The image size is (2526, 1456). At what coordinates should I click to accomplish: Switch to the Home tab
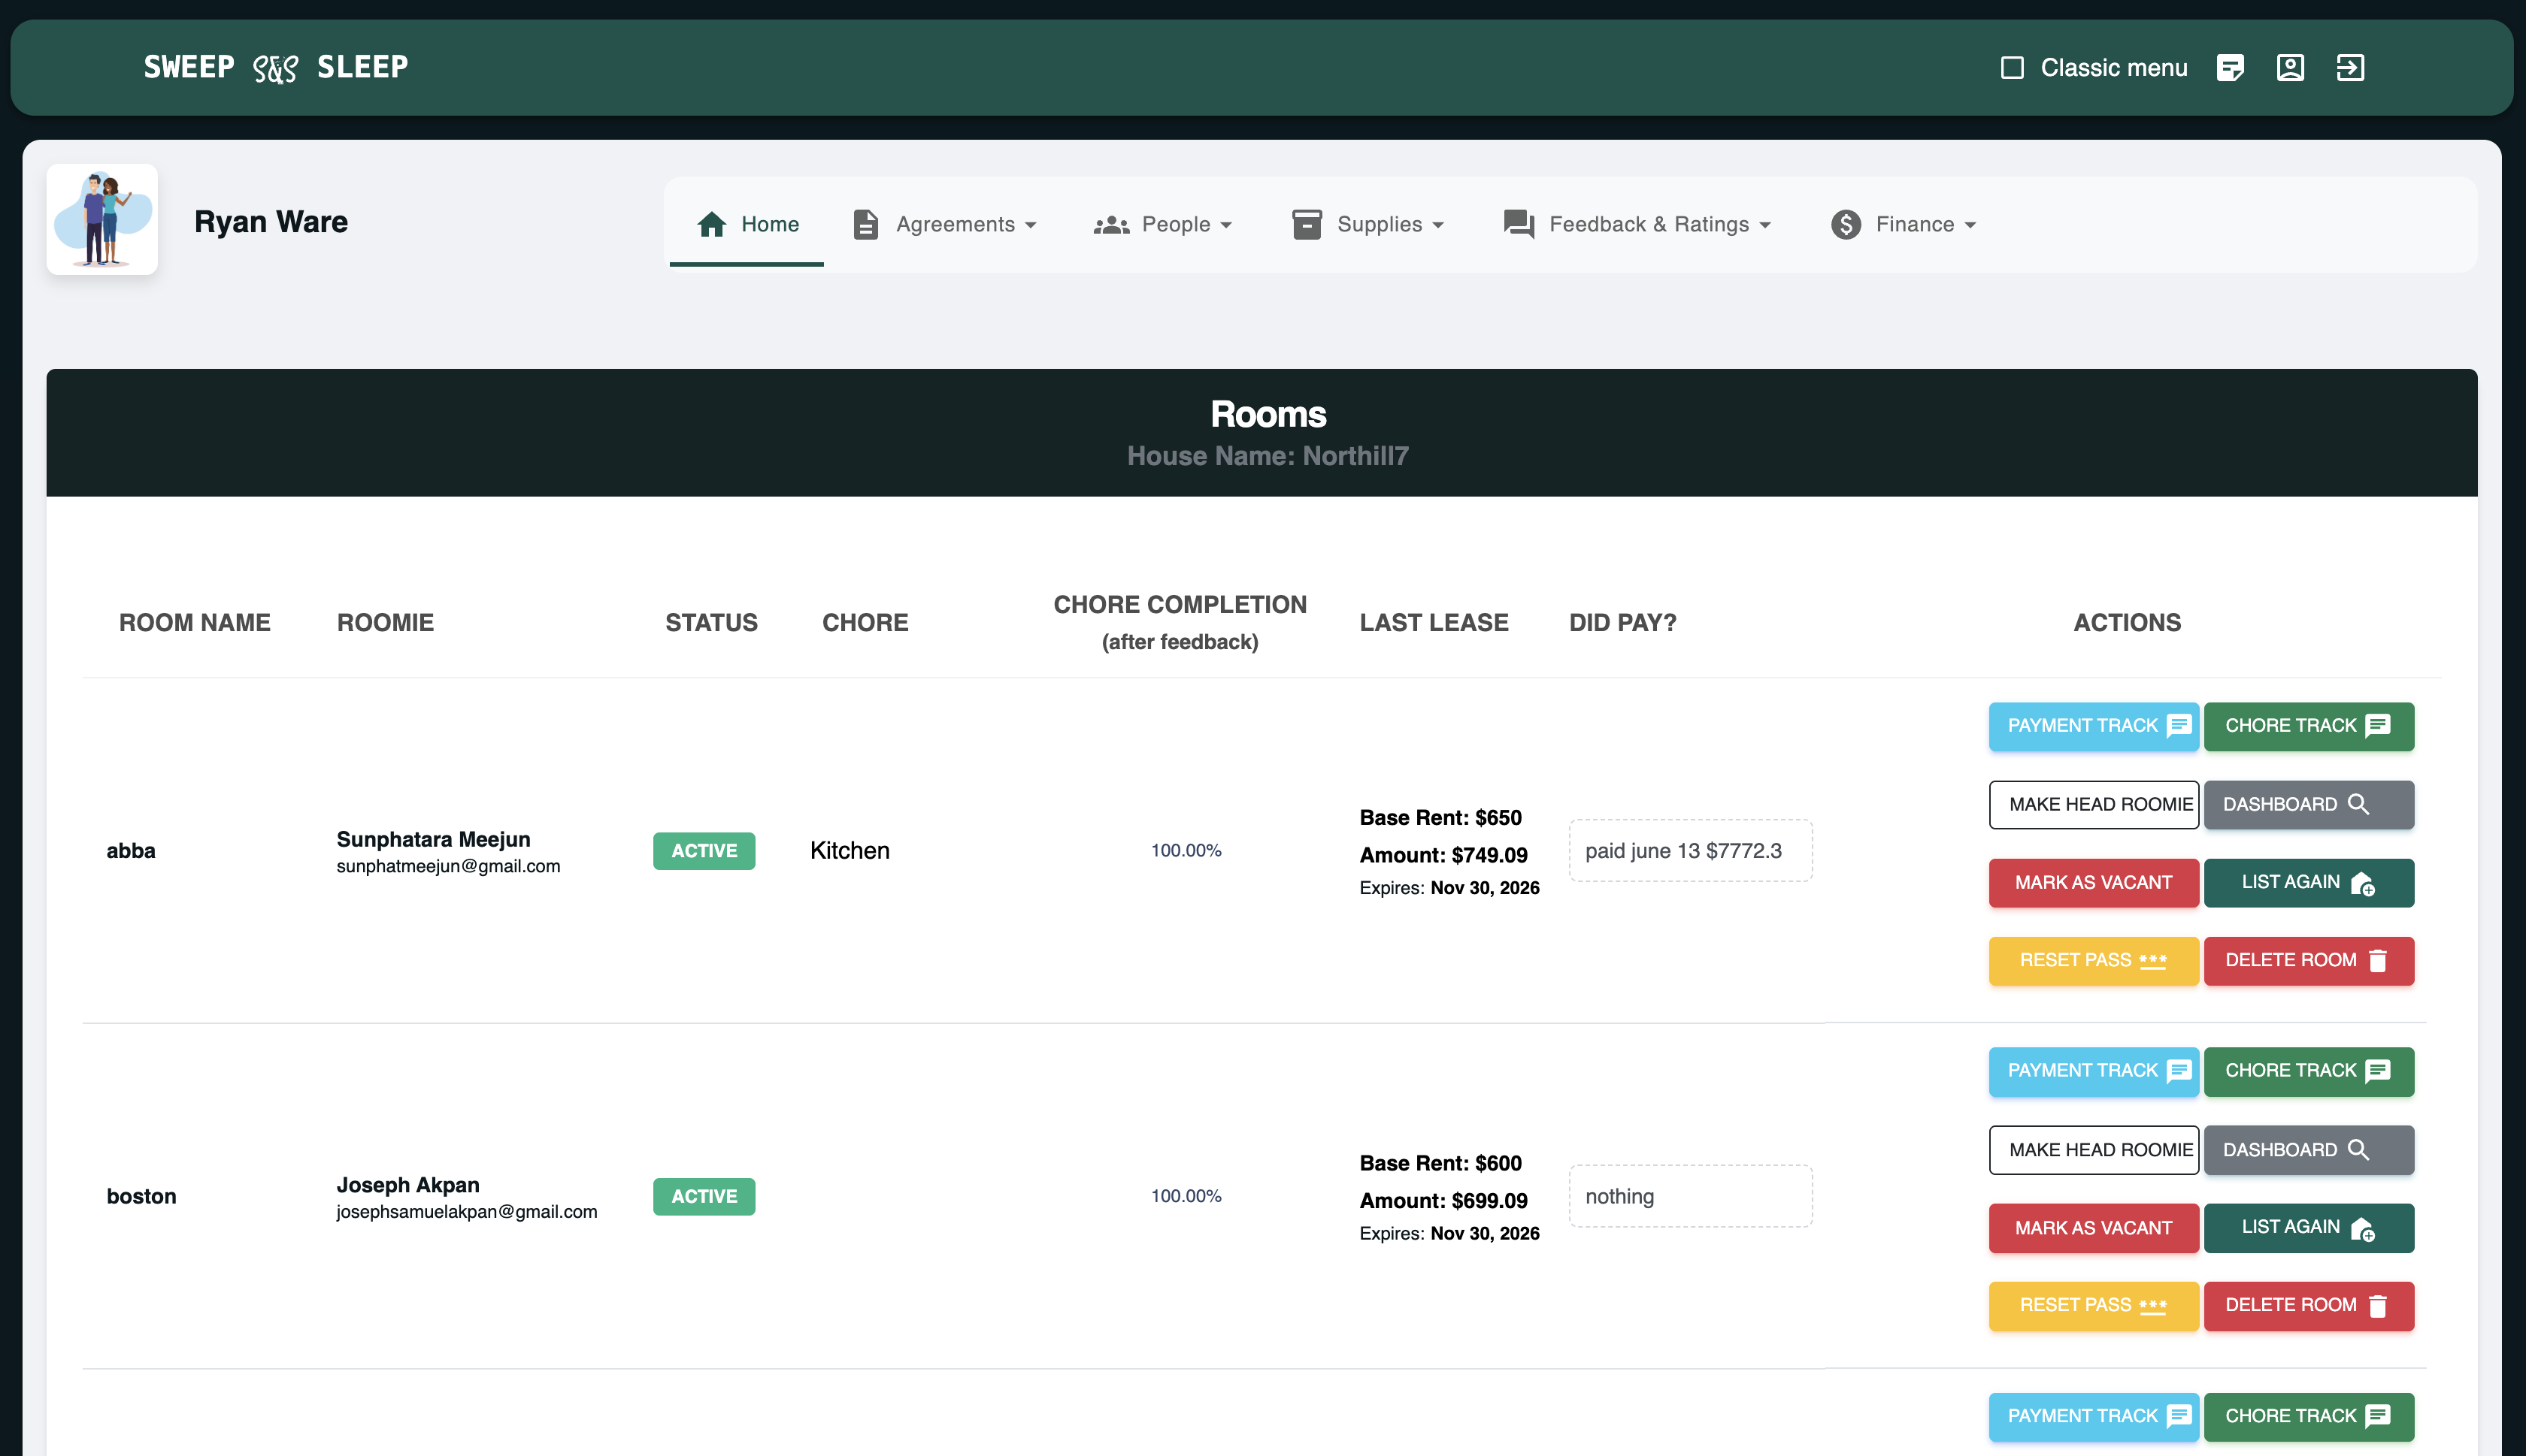[x=747, y=224]
